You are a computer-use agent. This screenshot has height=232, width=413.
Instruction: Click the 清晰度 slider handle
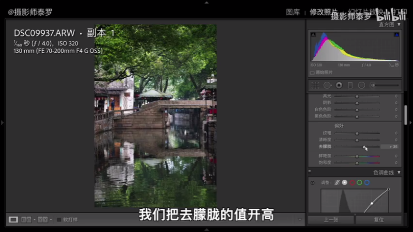357,140
